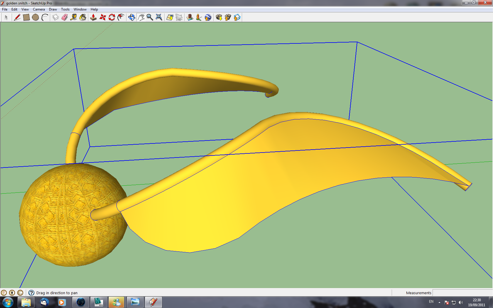Click the volume speaker tray icon

click(x=461, y=302)
